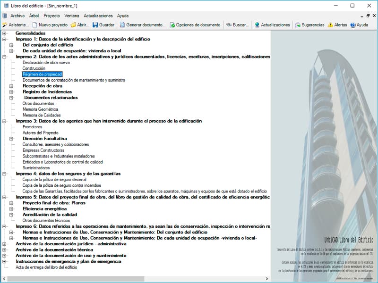Viewport: 378px width, 283px height.
Task: Click the horizontal scrollbar left arrow
Action: (x=4, y=279)
